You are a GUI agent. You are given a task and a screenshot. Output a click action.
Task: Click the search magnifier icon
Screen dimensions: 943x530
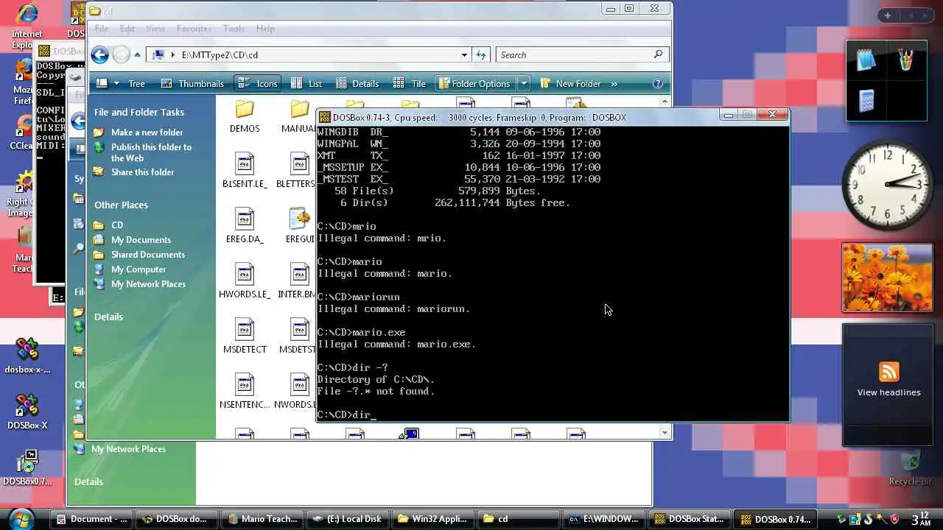[x=658, y=54]
